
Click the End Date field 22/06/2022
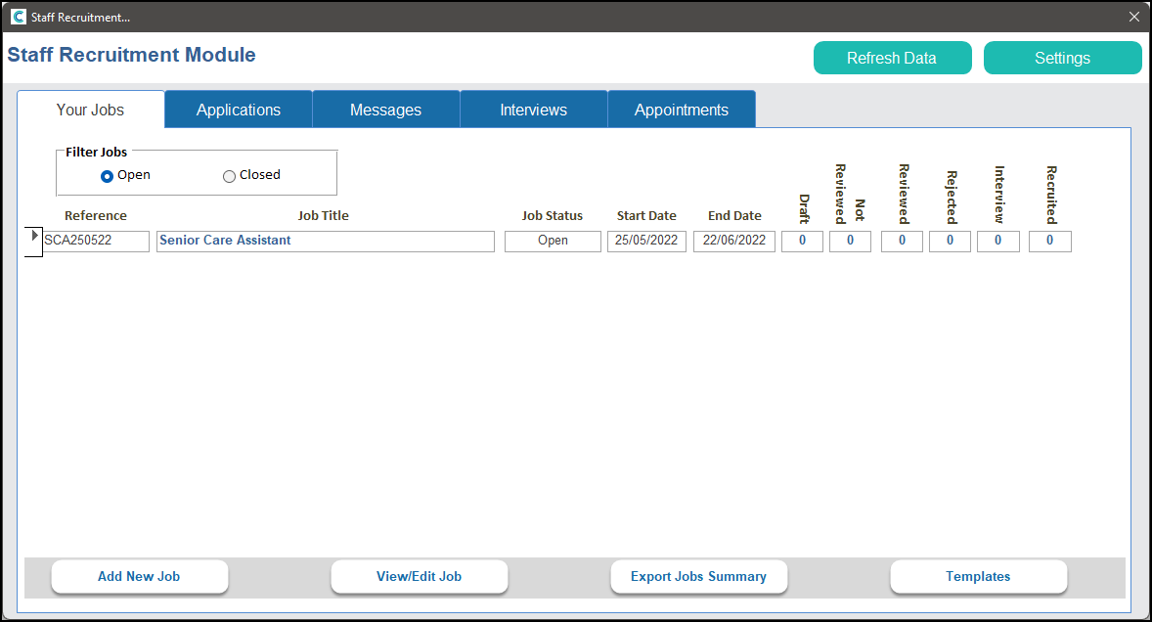(x=733, y=241)
